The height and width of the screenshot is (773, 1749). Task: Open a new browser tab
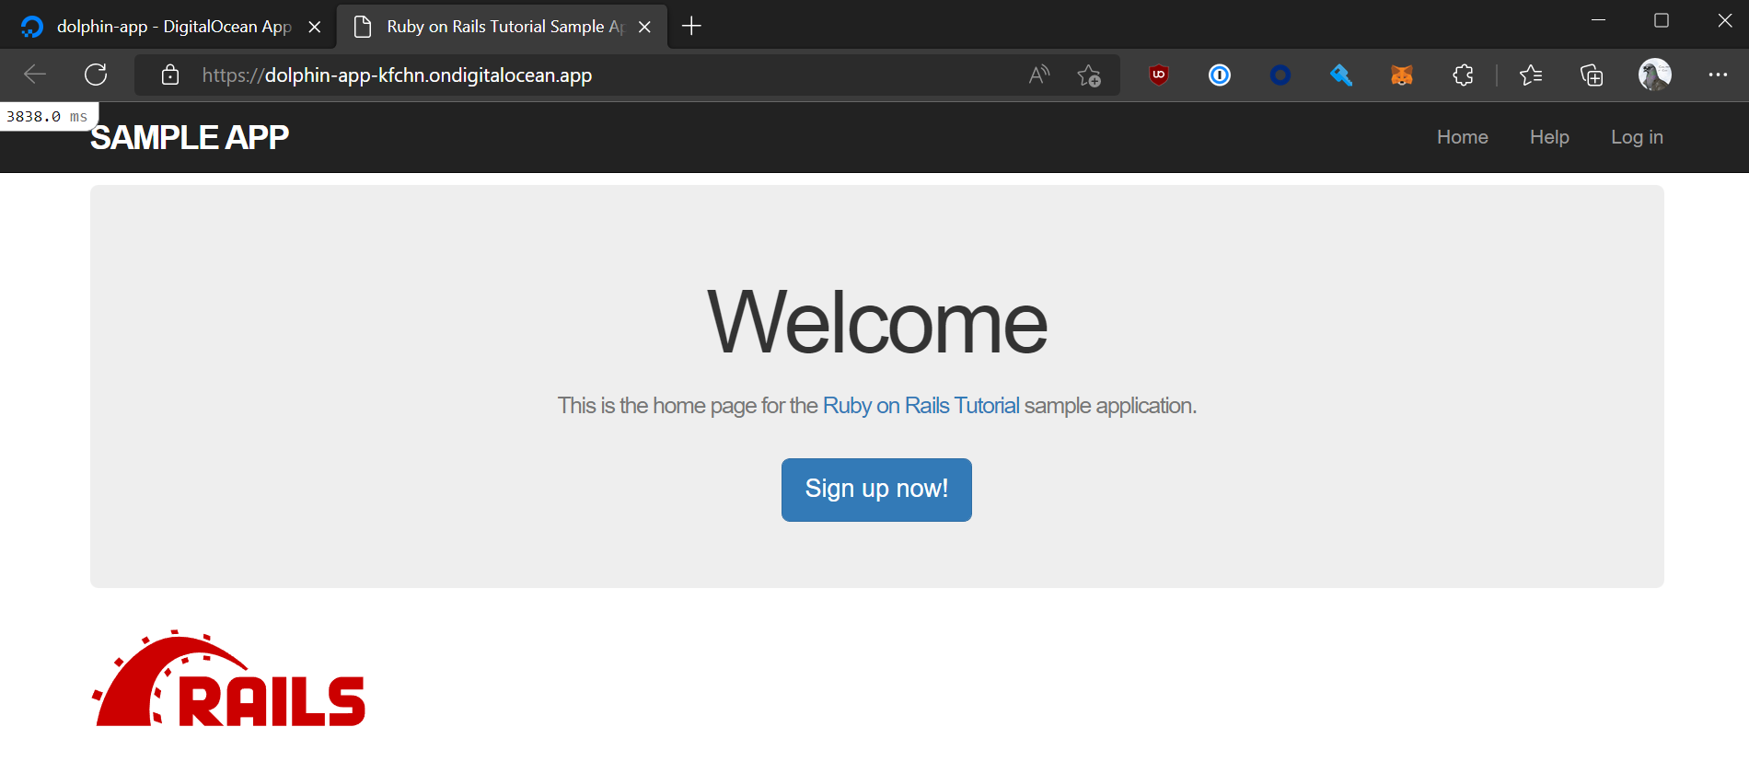tap(691, 27)
